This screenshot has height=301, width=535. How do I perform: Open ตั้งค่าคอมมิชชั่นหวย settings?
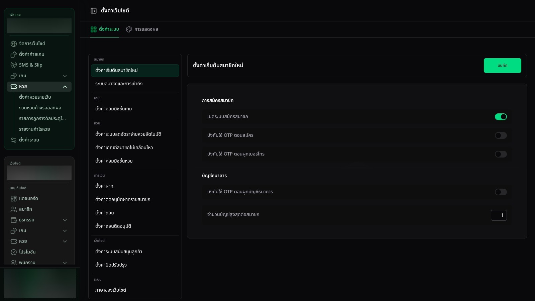pyautogui.click(x=135, y=161)
